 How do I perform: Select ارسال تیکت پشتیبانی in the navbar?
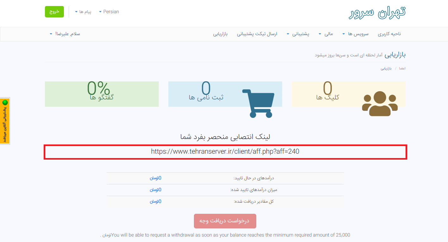(x=257, y=34)
